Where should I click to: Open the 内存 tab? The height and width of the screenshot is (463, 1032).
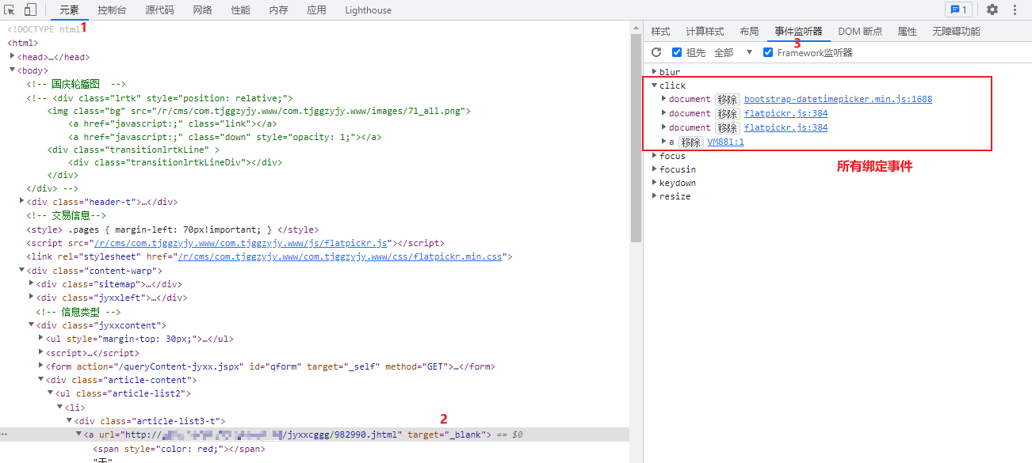click(278, 10)
